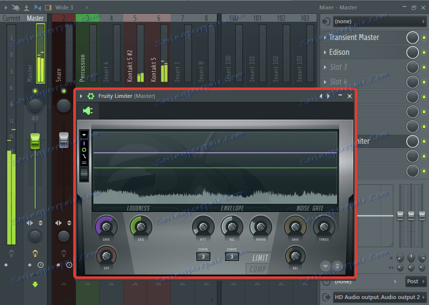Click the blue arrow mixer toolbar icon
The image size is (429, 305).
[x=38, y=7]
